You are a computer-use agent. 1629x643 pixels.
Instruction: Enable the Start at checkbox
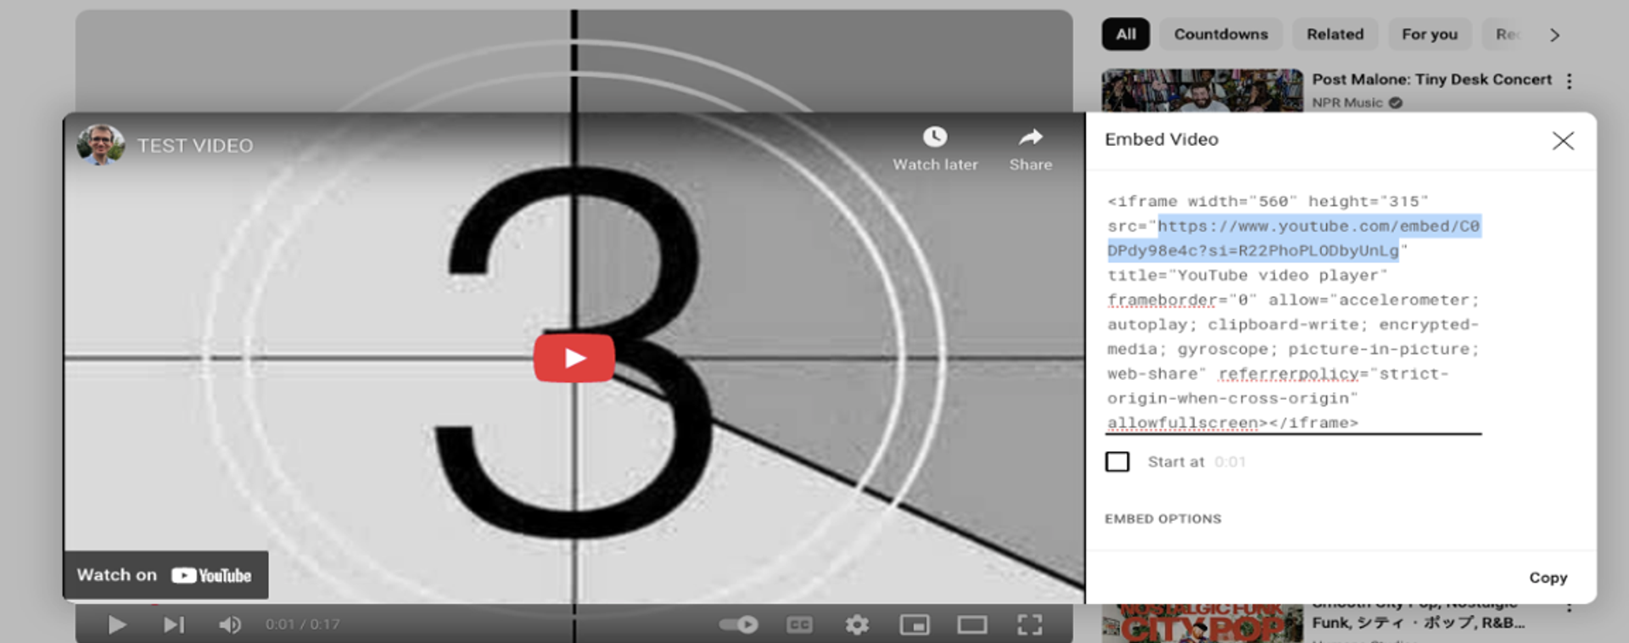pyautogui.click(x=1117, y=461)
